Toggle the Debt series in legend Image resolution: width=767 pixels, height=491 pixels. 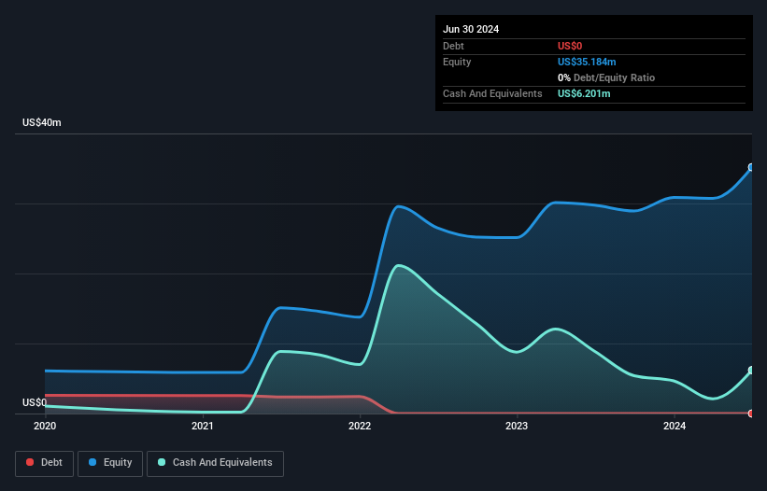point(44,463)
